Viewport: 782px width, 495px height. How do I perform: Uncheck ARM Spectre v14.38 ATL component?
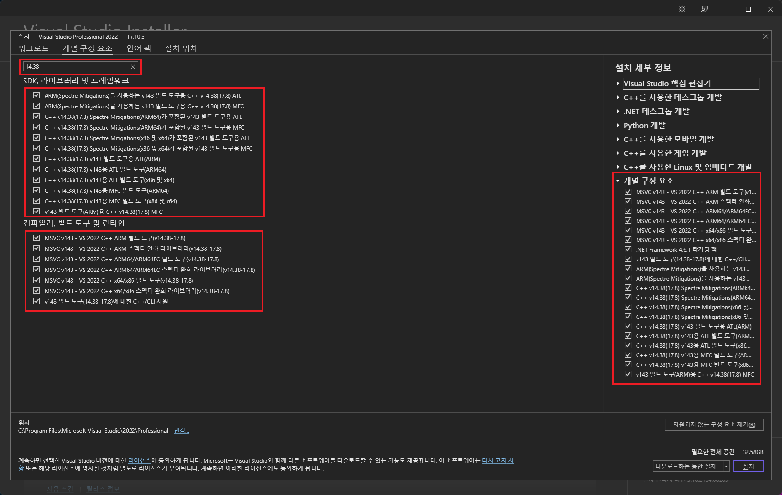pos(36,95)
